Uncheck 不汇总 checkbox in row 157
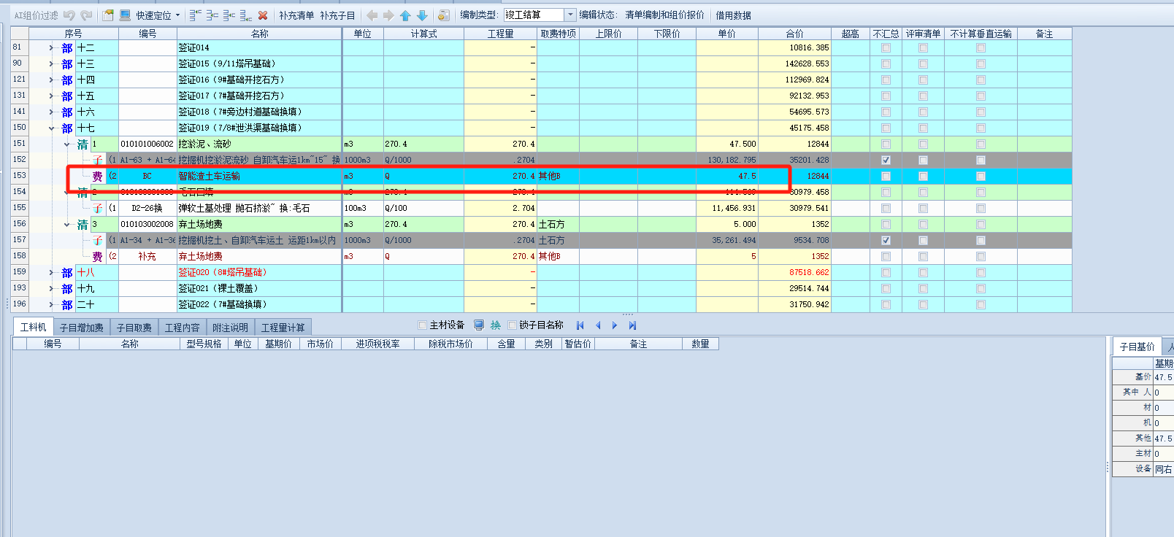1174x537 pixels. 886,240
